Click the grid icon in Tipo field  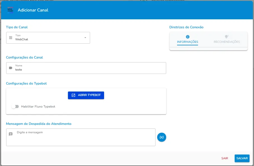point(11,38)
